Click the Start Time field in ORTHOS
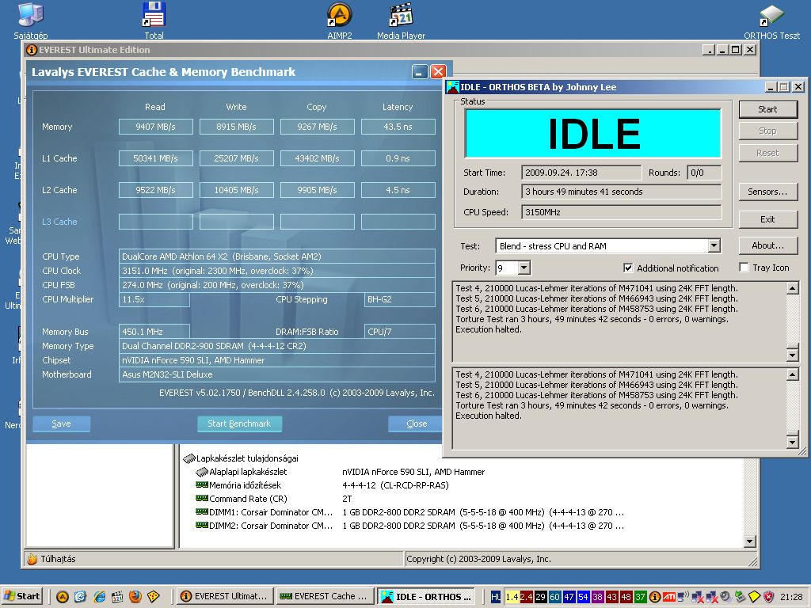 click(x=581, y=173)
